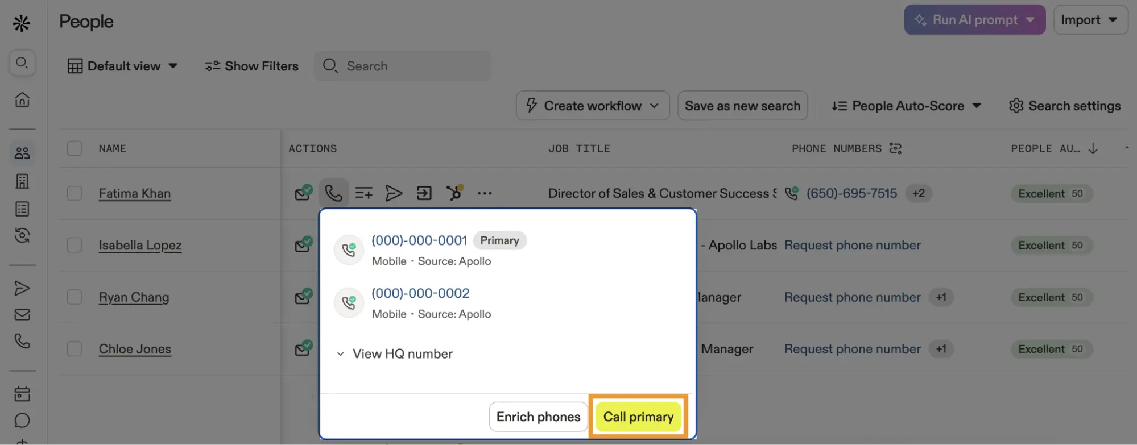Image resolution: width=1137 pixels, height=445 pixels.
Task: Open the three-dots more actions menu
Action: [485, 193]
